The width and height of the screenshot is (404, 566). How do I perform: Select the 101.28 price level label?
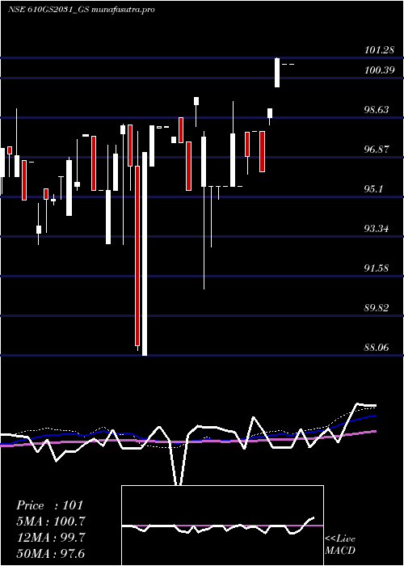click(x=379, y=50)
